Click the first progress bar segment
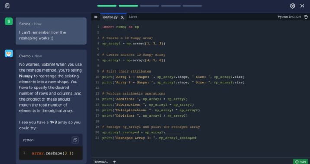Viewport: 310px width, 164px height. point(107,6)
